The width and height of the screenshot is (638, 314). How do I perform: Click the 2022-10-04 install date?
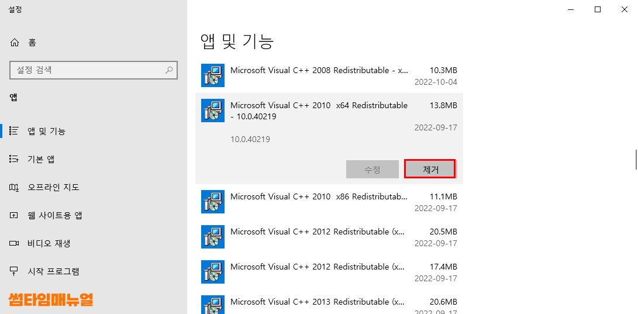coord(436,82)
